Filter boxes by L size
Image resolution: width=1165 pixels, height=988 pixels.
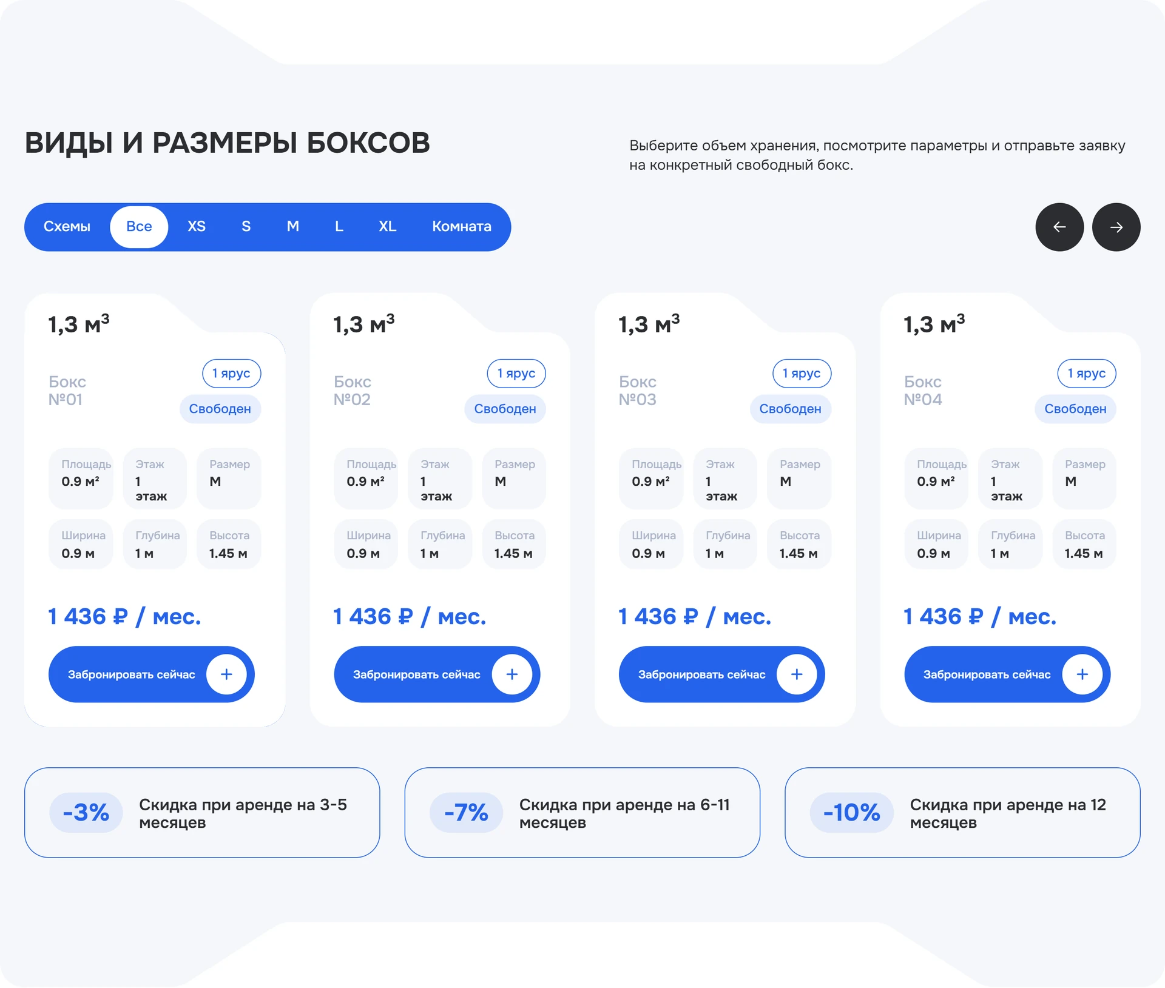pos(339,227)
